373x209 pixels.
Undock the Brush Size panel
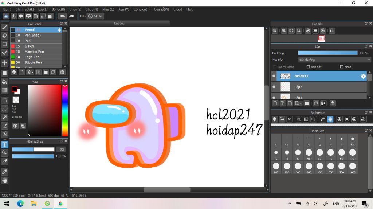pyautogui.click(x=366, y=131)
